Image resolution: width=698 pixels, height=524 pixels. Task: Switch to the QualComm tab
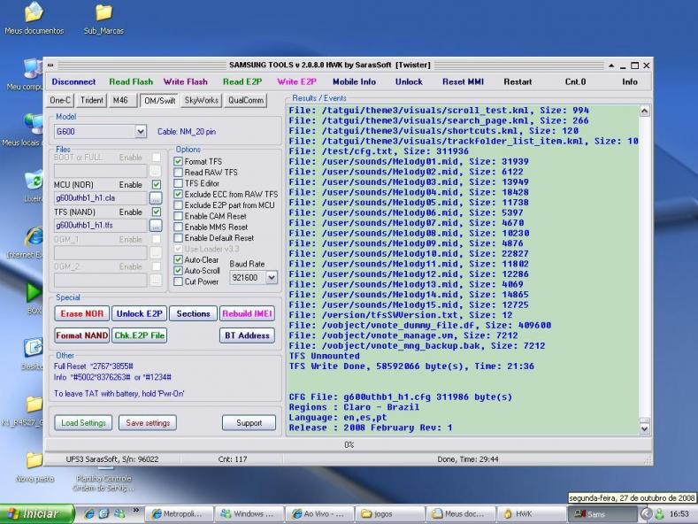point(246,100)
